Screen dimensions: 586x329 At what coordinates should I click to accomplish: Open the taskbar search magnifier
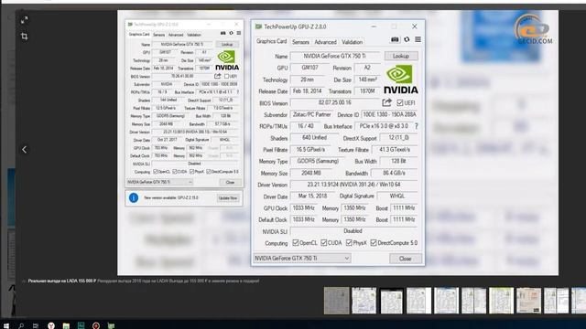tap(21, 325)
